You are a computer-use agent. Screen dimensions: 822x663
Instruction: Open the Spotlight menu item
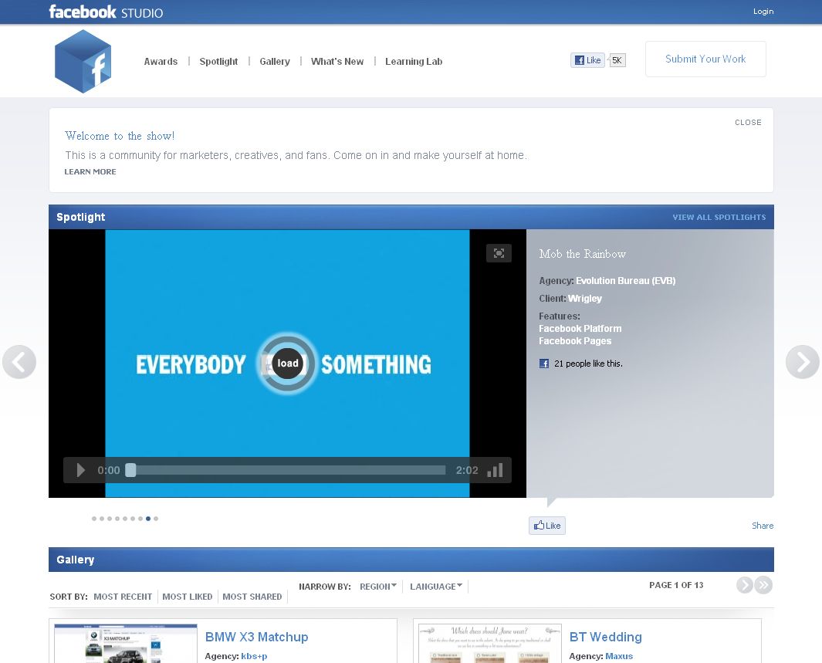[x=218, y=61]
